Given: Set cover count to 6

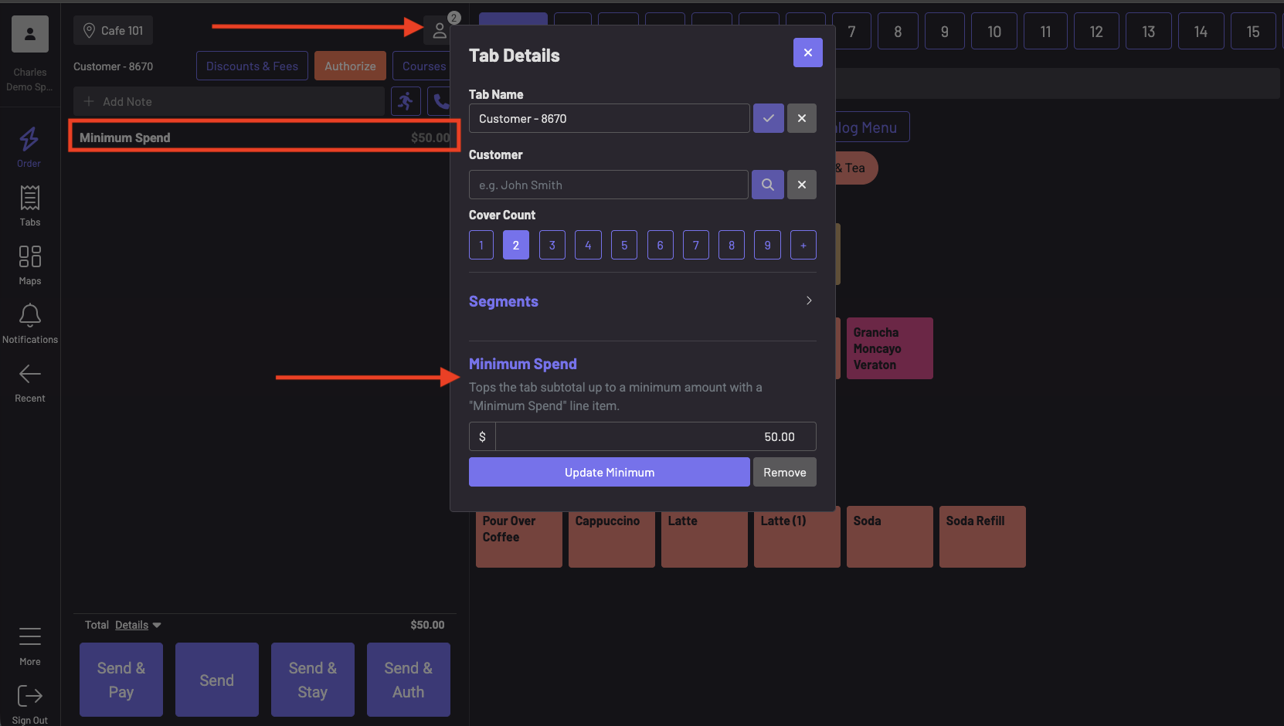Looking at the screenshot, I should pyautogui.click(x=661, y=245).
